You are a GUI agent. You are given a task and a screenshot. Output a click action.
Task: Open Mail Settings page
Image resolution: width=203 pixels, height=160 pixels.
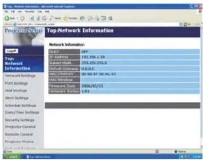(x=16, y=91)
